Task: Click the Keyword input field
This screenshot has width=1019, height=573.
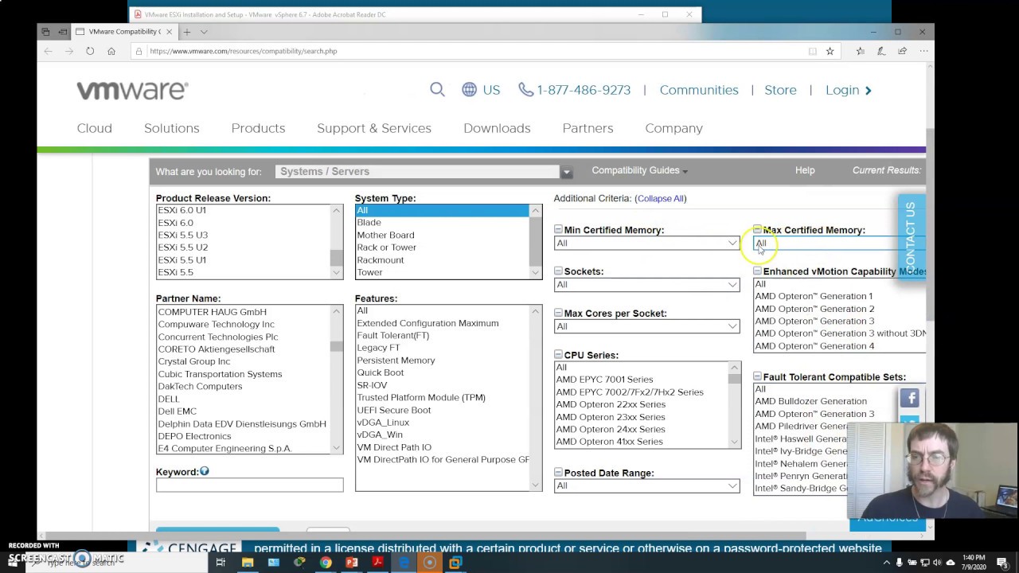Action: [250, 485]
